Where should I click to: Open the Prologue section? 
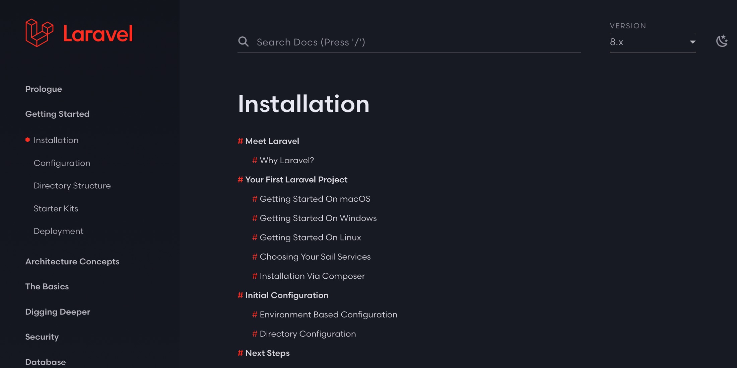tap(44, 89)
